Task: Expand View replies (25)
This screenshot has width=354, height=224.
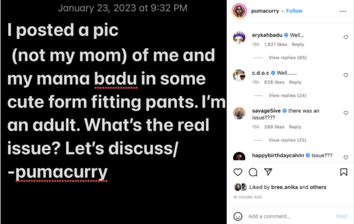Action: tap(287, 140)
